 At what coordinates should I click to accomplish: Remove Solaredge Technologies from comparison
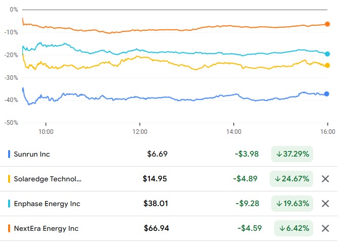coord(325,179)
